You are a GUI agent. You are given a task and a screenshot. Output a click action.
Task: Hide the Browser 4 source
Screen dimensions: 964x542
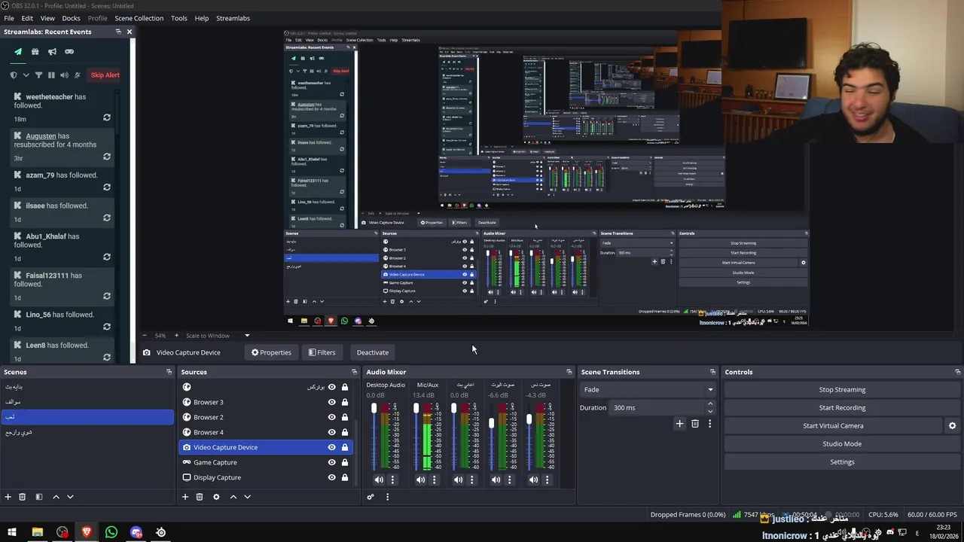pos(331,432)
